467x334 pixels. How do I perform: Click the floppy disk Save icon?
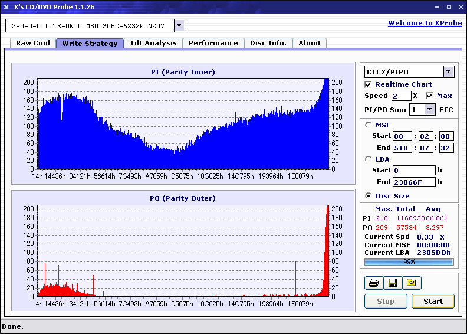[x=392, y=283]
